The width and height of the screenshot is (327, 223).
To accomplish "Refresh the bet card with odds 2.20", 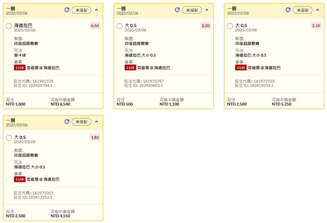I will (x=177, y=10).
